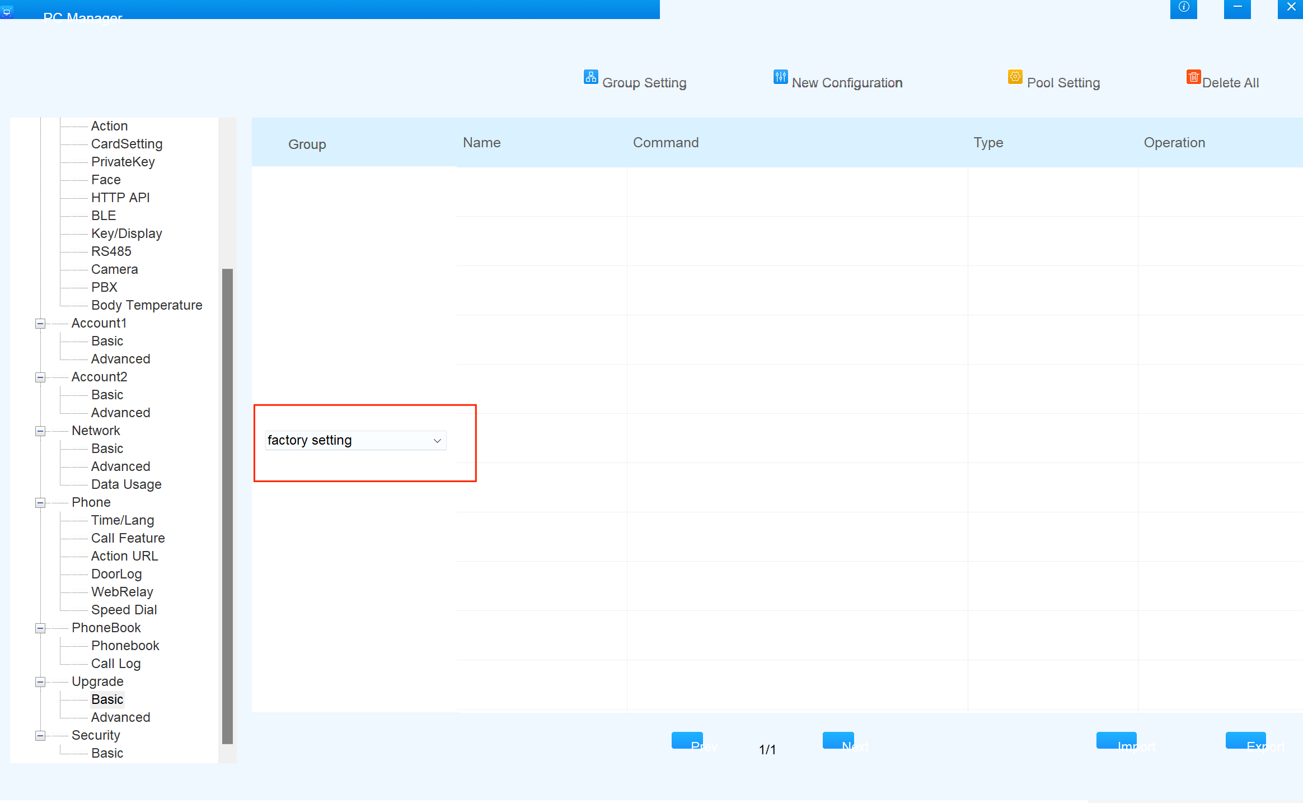Screen dimensions: 1303x803
Task: Select Advanced under Account1
Action: click(120, 359)
